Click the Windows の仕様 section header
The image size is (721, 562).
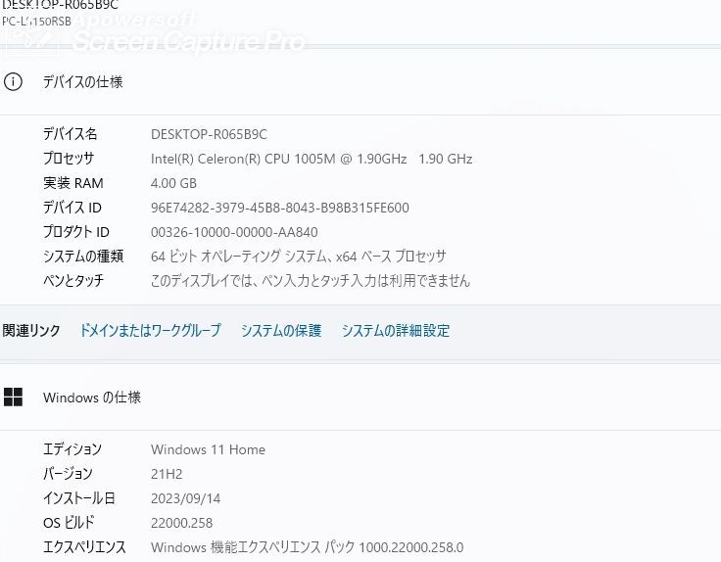[x=92, y=398]
